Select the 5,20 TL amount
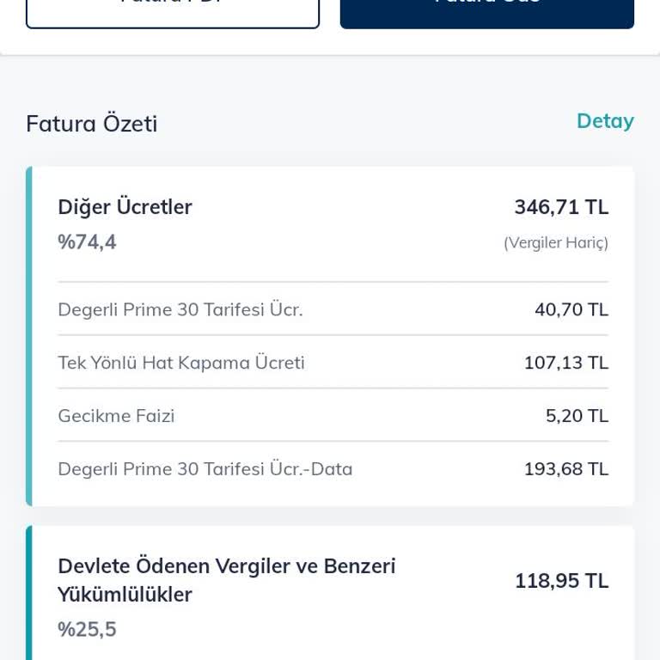Screen dimensions: 660x660 click(x=577, y=416)
